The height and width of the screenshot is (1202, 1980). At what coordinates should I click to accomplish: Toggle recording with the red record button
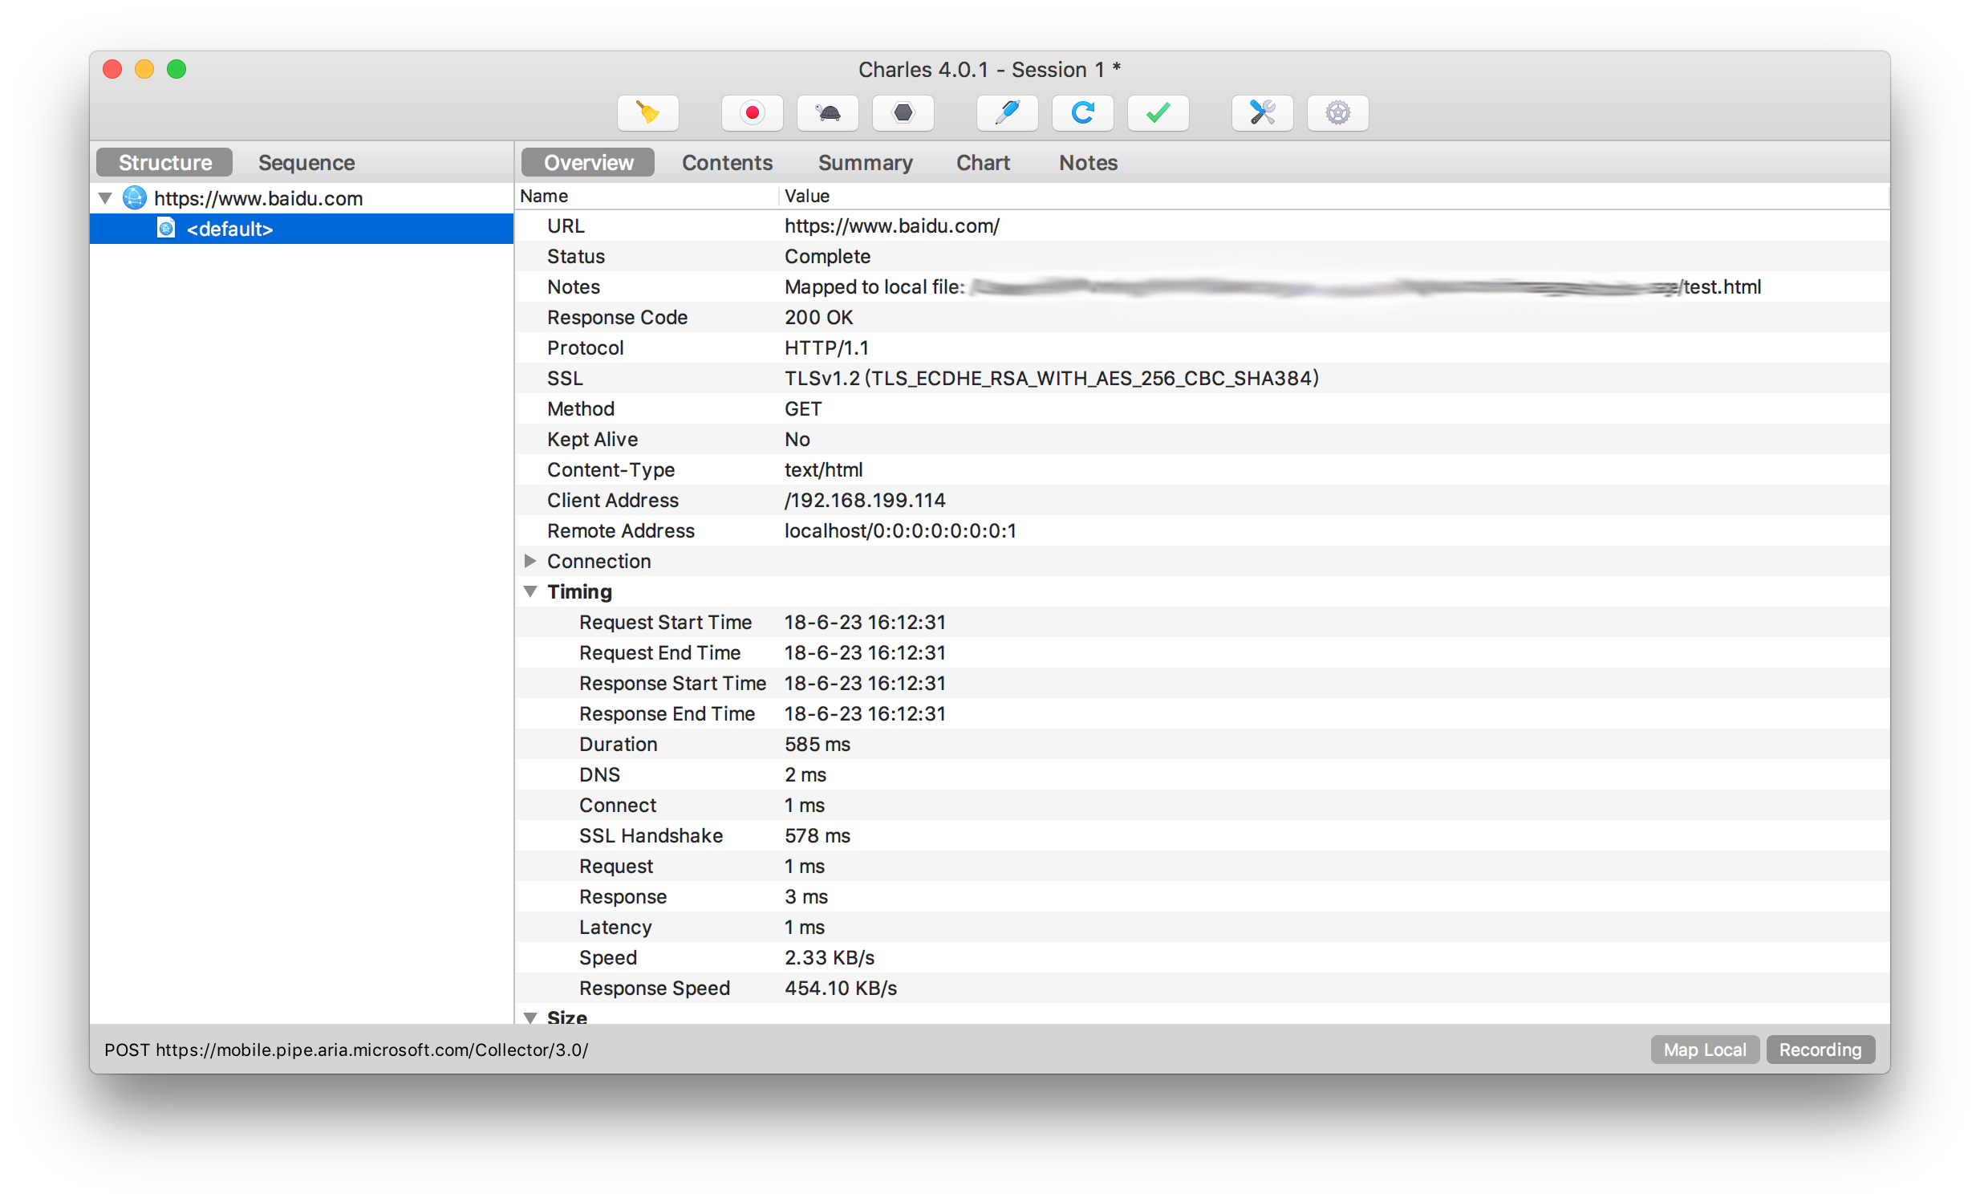pyautogui.click(x=752, y=112)
